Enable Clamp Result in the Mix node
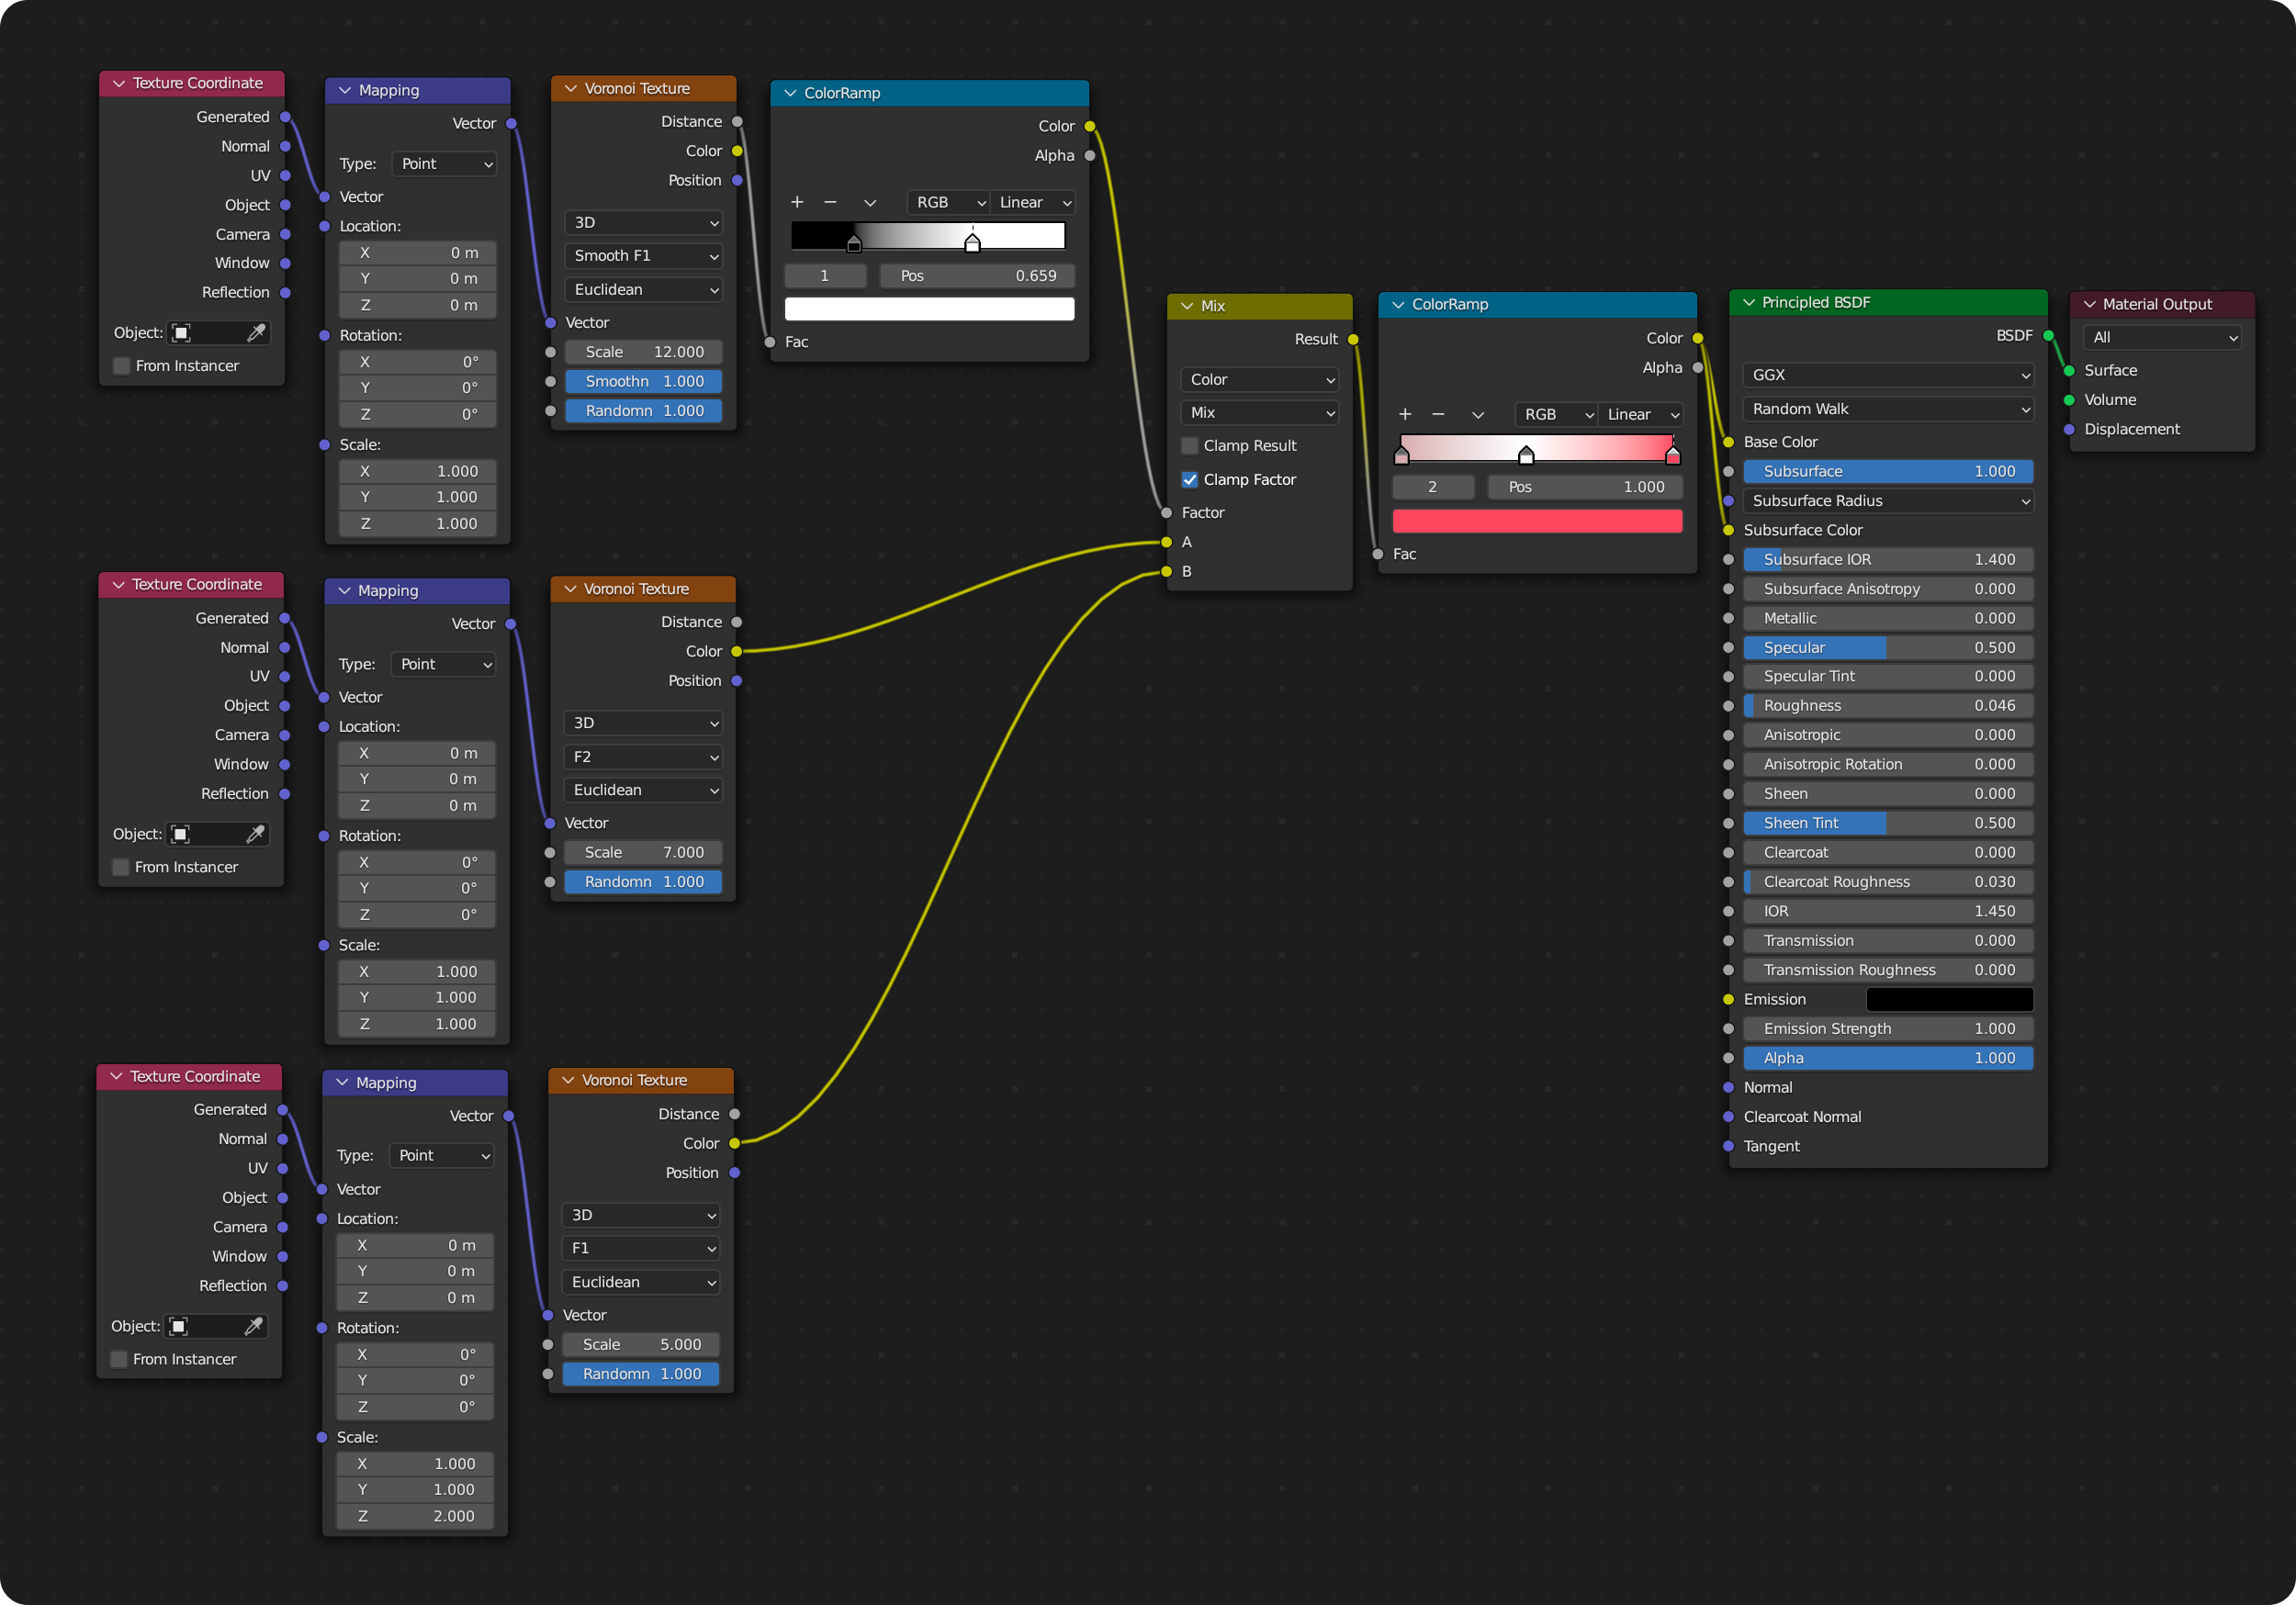The image size is (2296, 1605). [1189, 445]
